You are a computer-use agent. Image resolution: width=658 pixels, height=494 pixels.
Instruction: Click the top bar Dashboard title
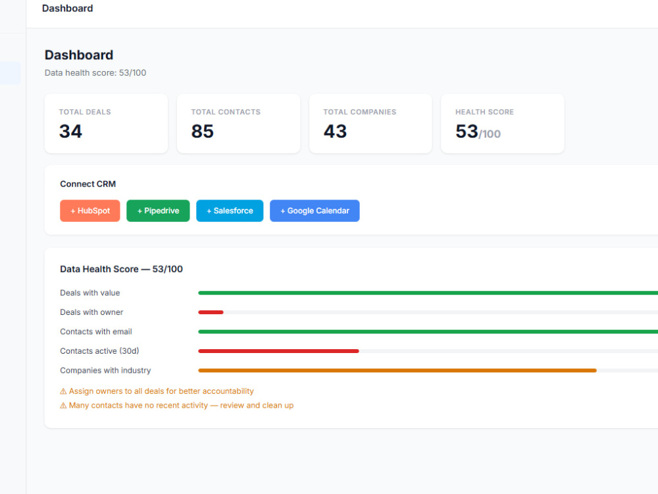68,9
